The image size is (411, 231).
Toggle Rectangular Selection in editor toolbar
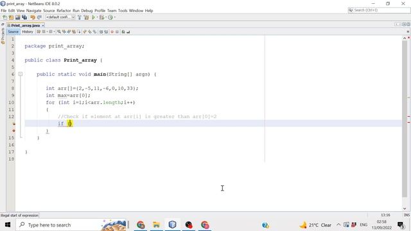[x=79, y=31]
